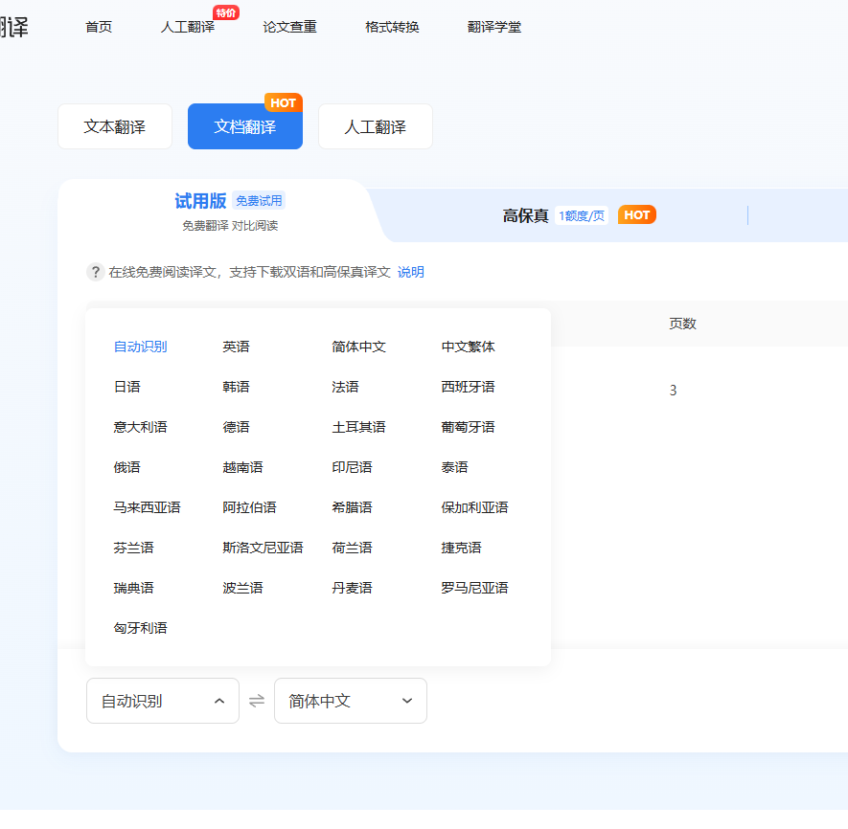The width and height of the screenshot is (848, 829).
Task: Open the 简体中文 target language dropdown
Action: point(351,701)
